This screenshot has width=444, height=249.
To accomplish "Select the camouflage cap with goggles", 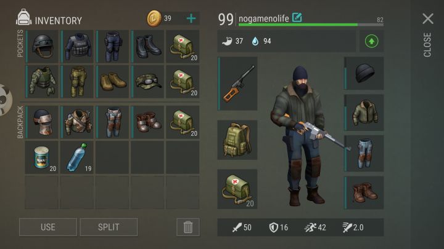I will [x=147, y=82].
